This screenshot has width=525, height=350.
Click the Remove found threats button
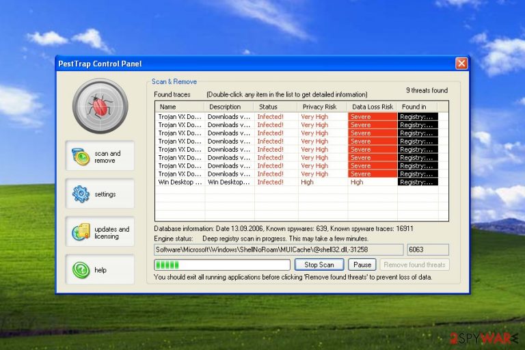[x=414, y=265]
